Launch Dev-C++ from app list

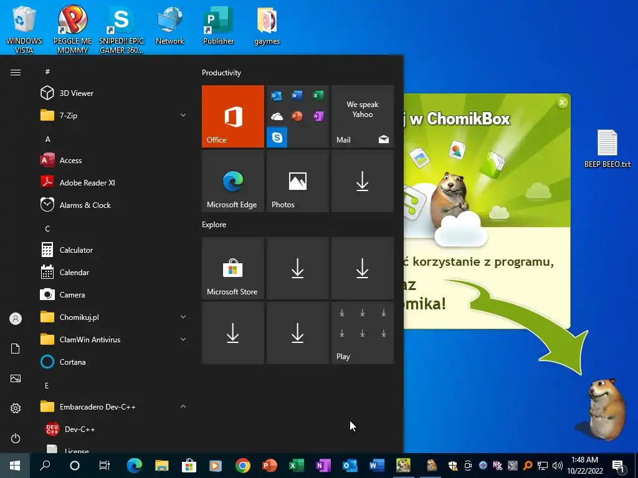coord(79,429)
